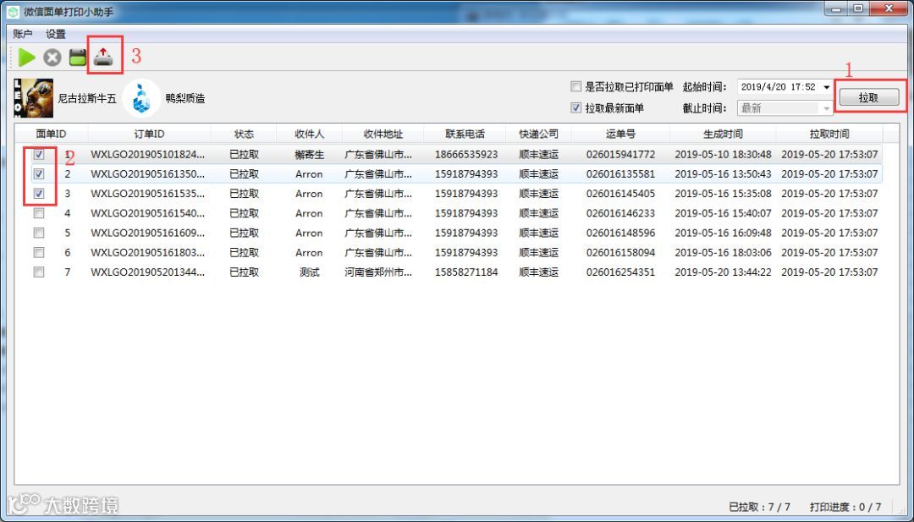Uncheck 拉取最新面单 checkbox

pyautogui.click(x=576, y=107)
